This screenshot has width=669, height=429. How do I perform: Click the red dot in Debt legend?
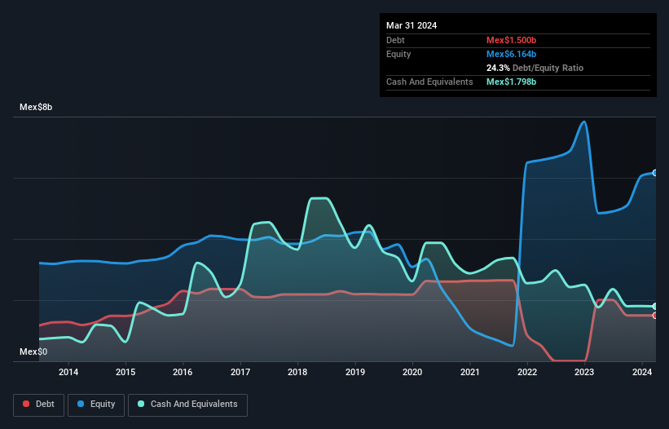(x=26, y=404)
